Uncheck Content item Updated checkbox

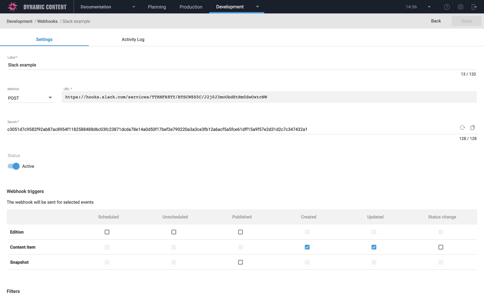(x=374, y=247)
